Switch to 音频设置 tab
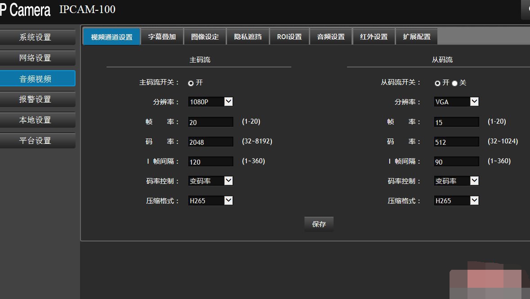Image resolution: width=530 pixels, height=299 pixels. (x=331, y=36)
